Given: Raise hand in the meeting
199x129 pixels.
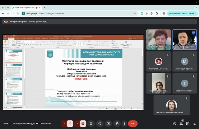Looking at the screenshot, I should click(117, 123).
